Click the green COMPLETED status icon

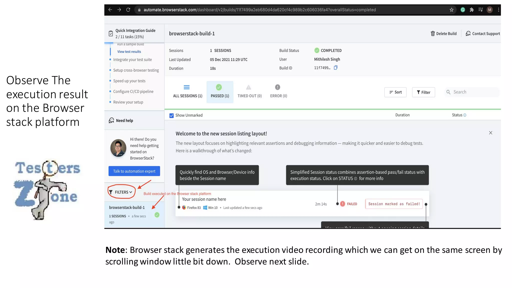317,50
